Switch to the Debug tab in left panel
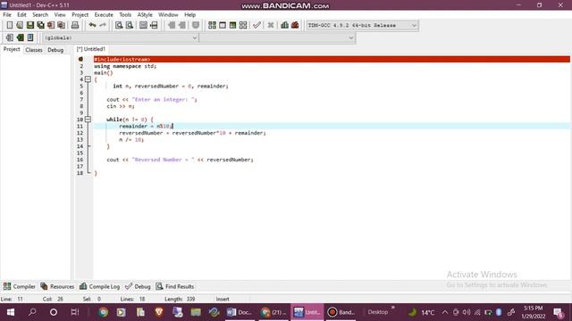The width and height of the screenshot is (572, 321). click(55, 50)
